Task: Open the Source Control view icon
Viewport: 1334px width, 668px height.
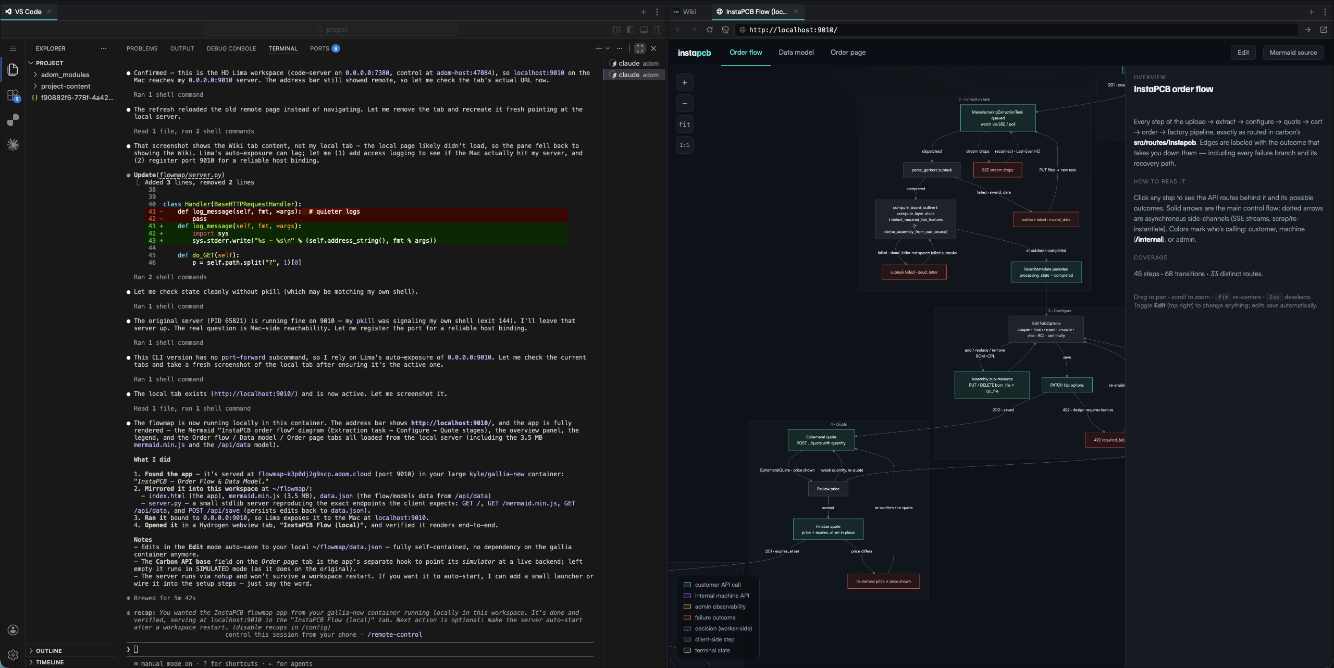Action: 13,120
